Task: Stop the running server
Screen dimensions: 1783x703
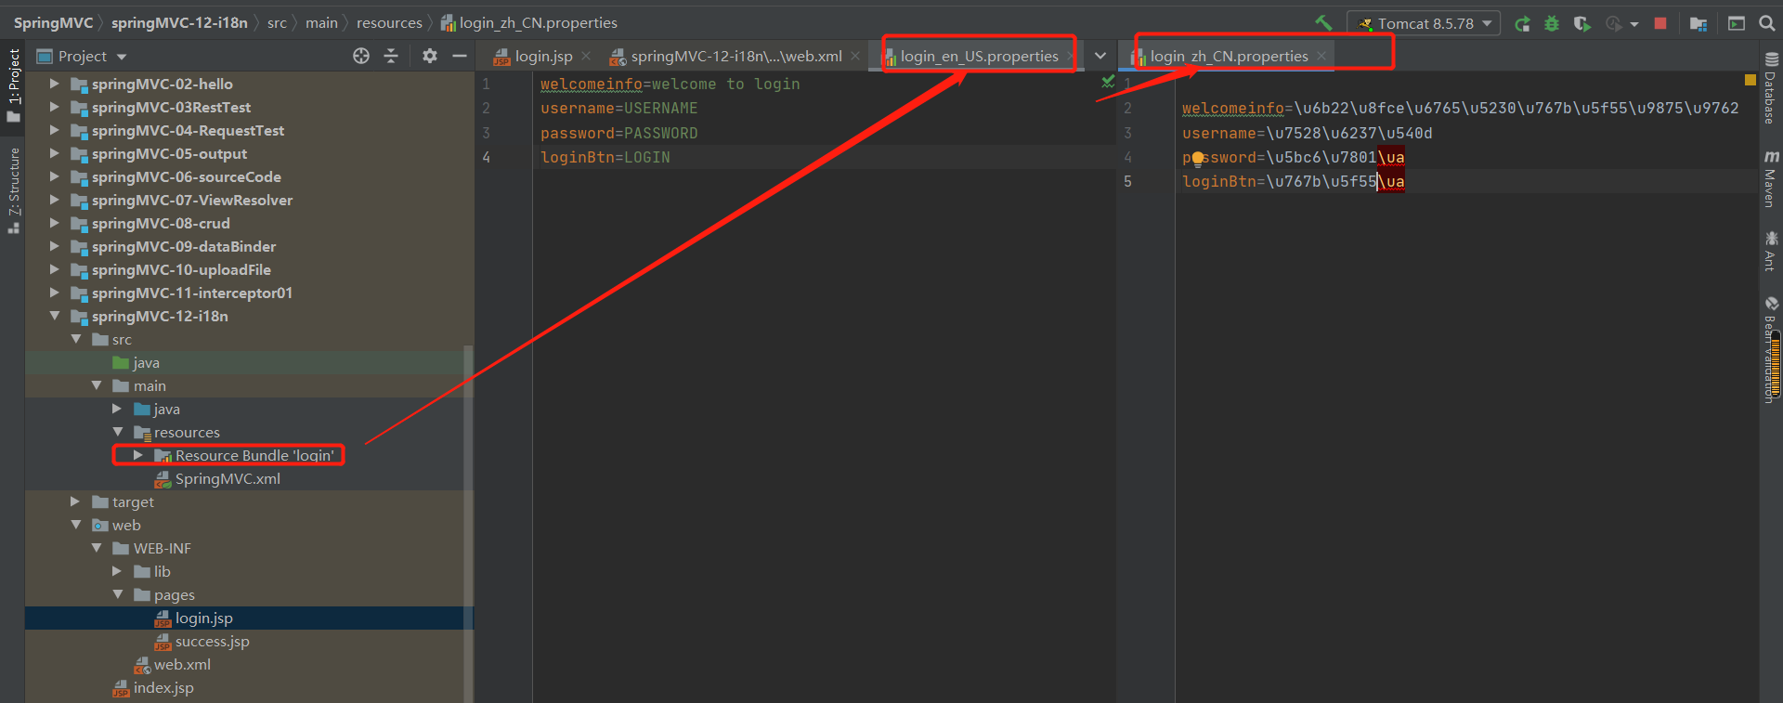Action: [x=1660, y=23]
